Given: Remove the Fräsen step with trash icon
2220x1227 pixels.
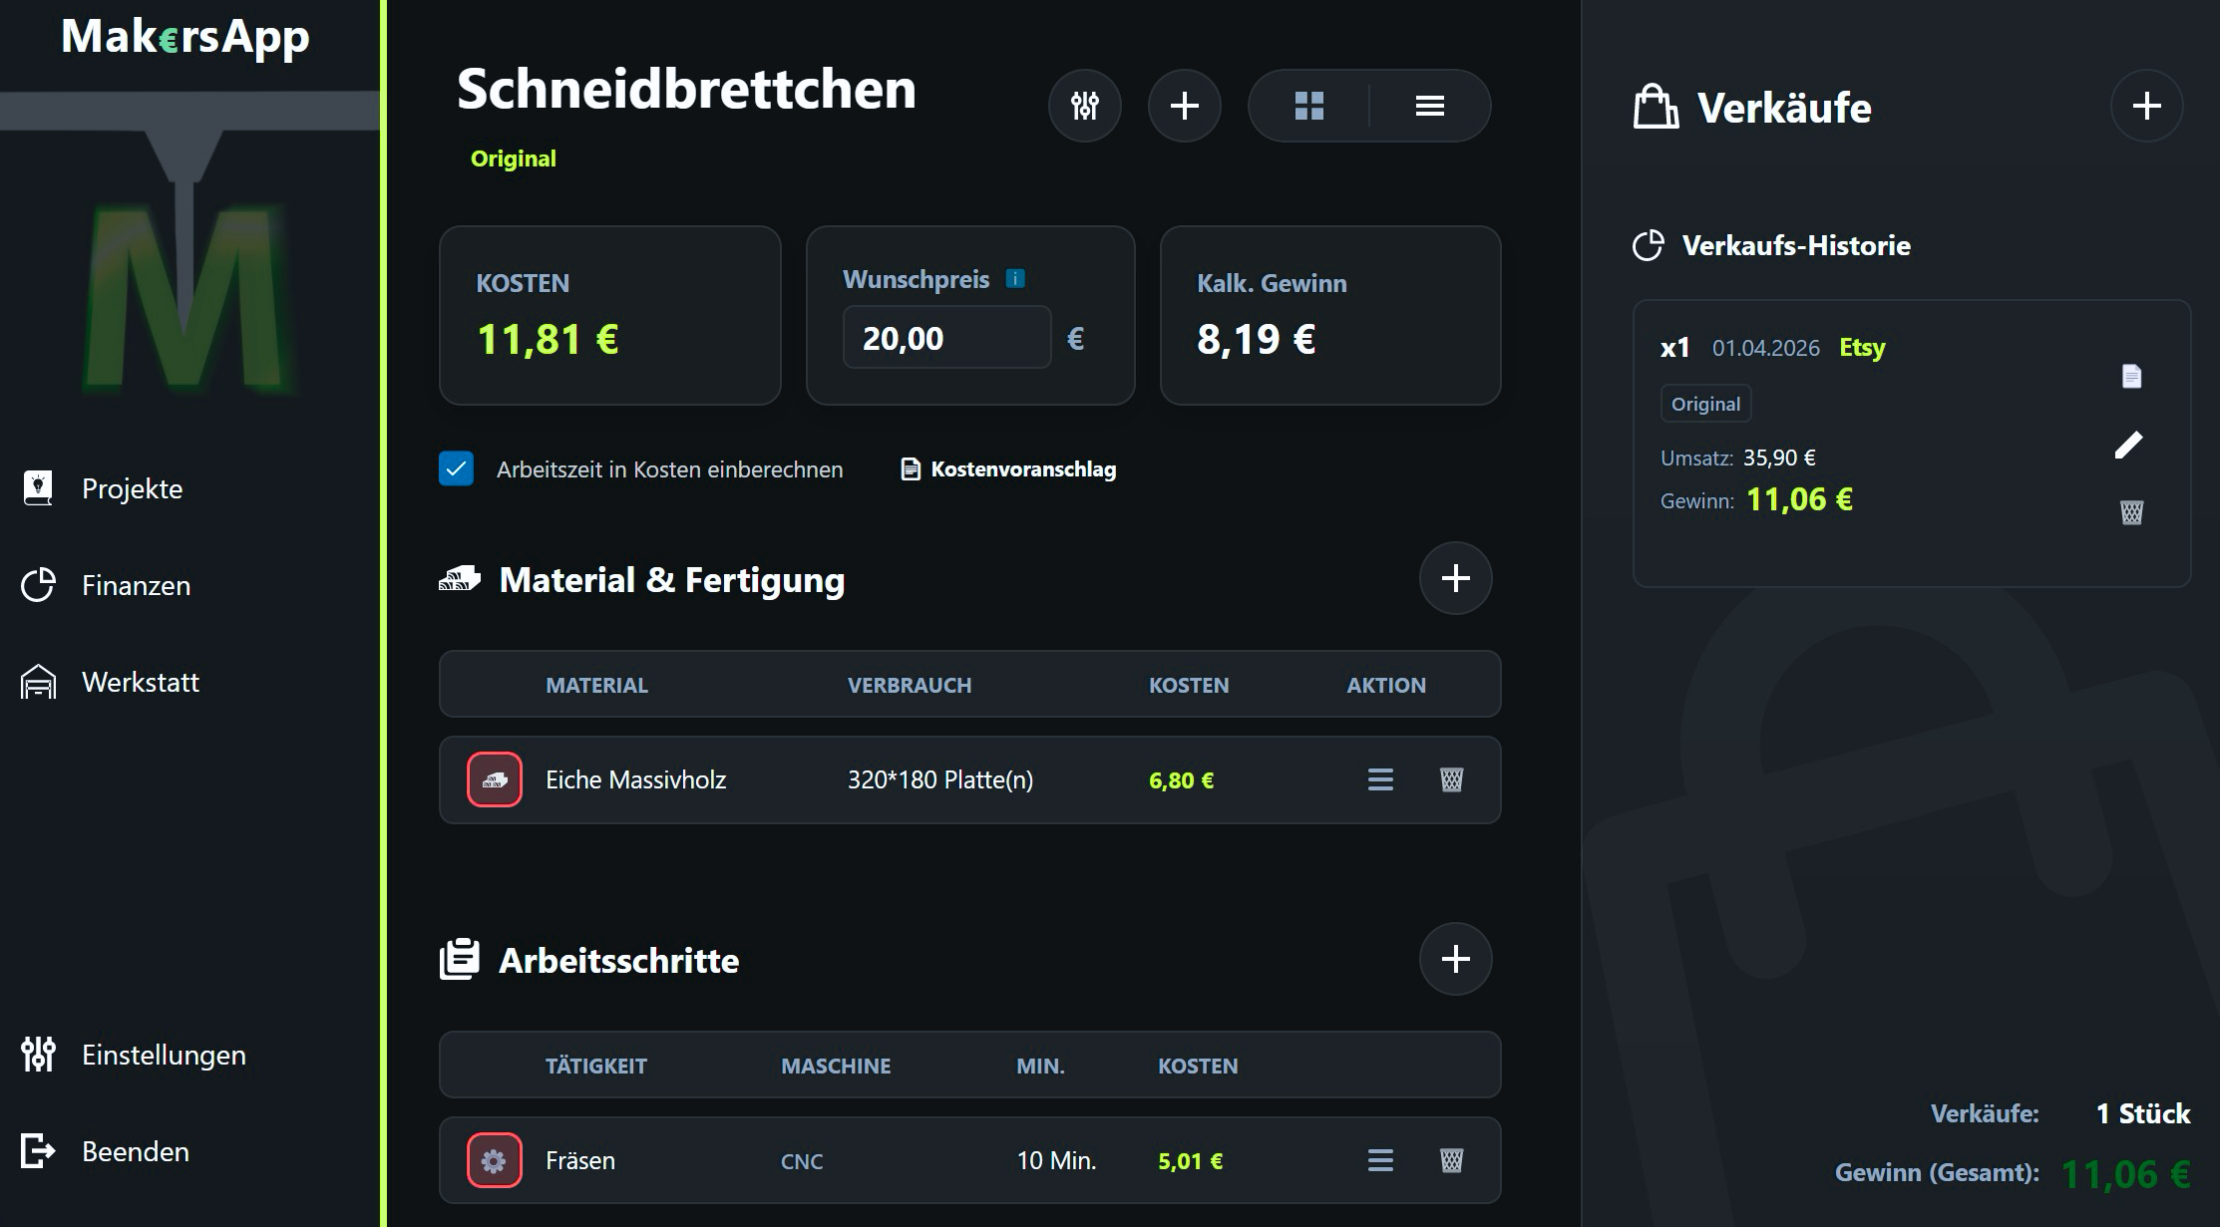Looking at the screenshot, I should 1452,1160.
